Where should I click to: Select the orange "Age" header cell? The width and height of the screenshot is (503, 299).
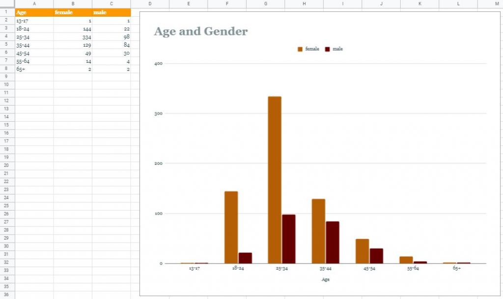(34, 12)
